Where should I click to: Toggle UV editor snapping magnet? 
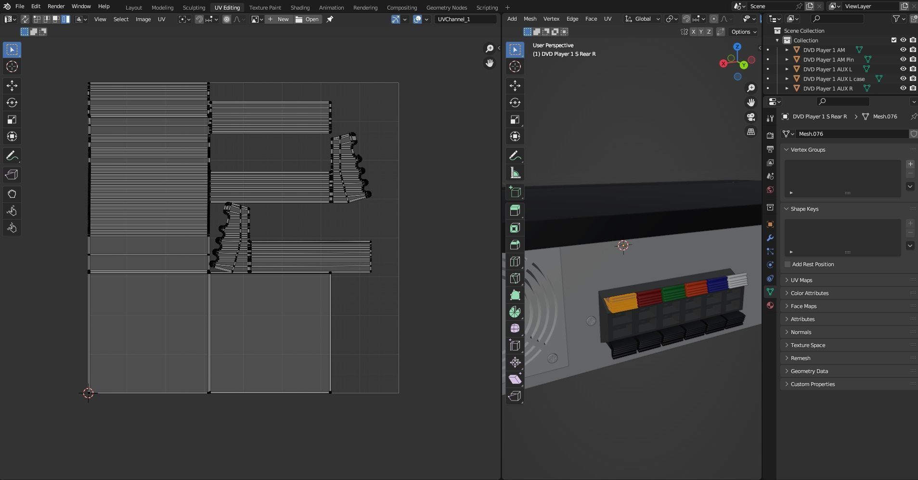[199, 19]
